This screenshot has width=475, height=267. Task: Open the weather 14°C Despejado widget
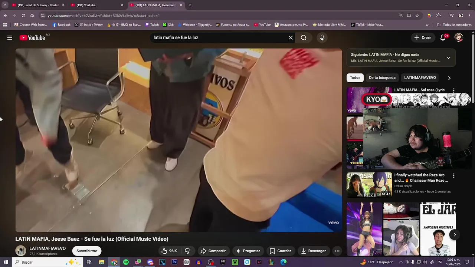[x=377, y=262]
